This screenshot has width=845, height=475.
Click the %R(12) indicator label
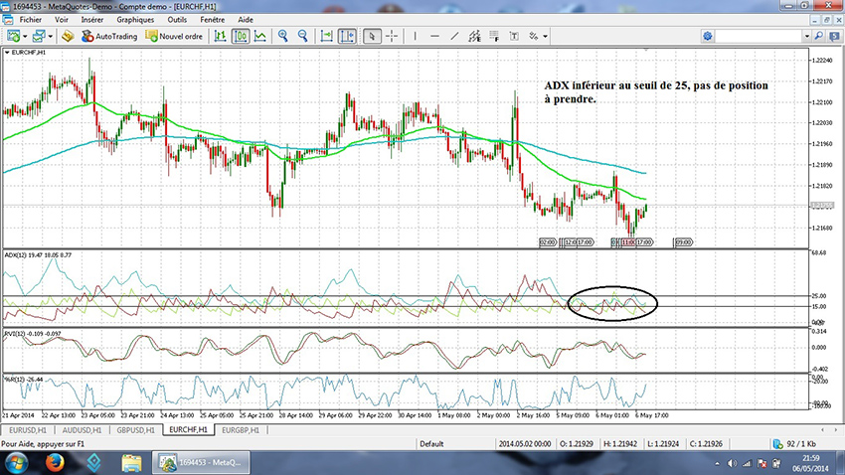pyautogui.click(x=23, y=380)
